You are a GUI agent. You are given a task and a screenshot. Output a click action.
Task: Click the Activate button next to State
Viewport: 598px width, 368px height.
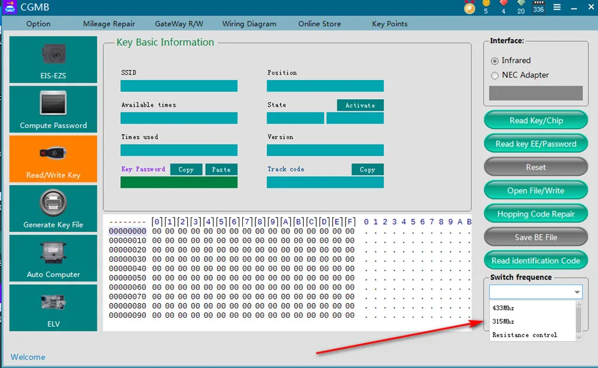[x=360, y=105]
